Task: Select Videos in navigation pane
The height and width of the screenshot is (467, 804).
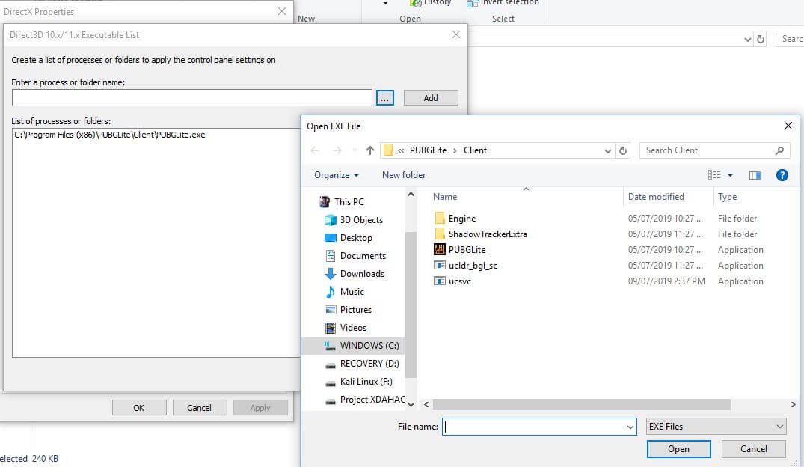Action: 353,327
